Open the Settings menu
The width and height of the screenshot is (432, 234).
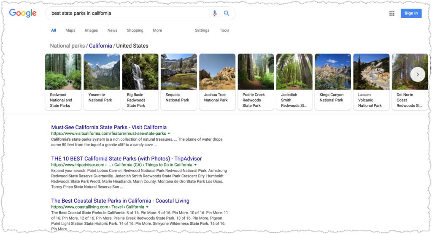tap(202, 30)
